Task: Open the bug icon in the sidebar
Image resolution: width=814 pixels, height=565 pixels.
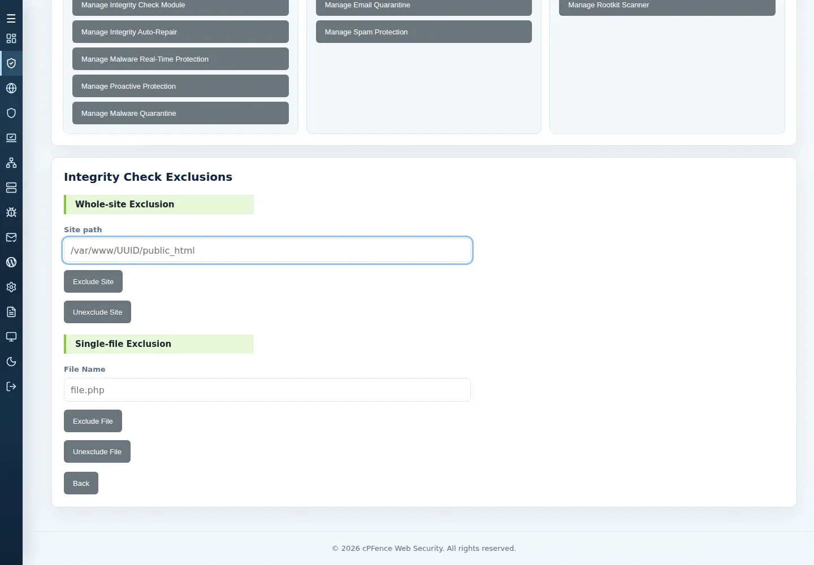Action: tap(11, 212)
